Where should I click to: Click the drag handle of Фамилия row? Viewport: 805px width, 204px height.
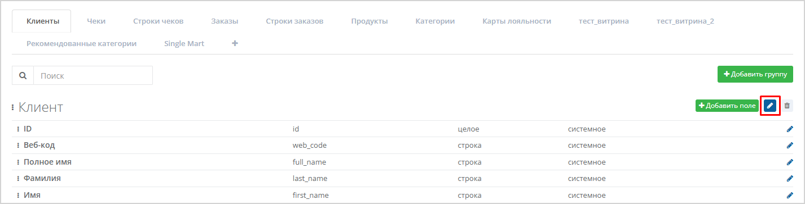[x=18, y=179]
